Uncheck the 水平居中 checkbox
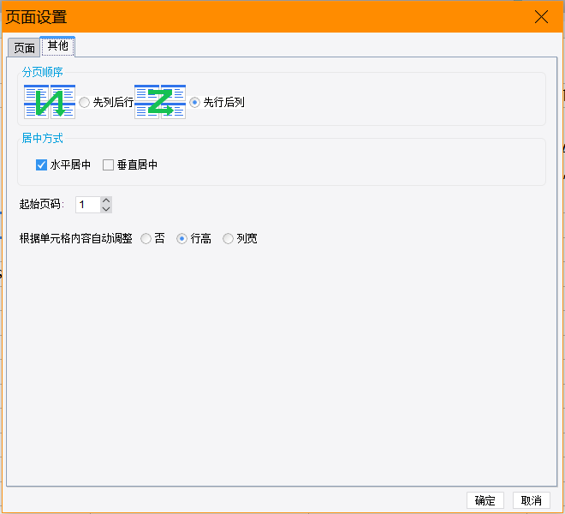 [x=41, y=164]
